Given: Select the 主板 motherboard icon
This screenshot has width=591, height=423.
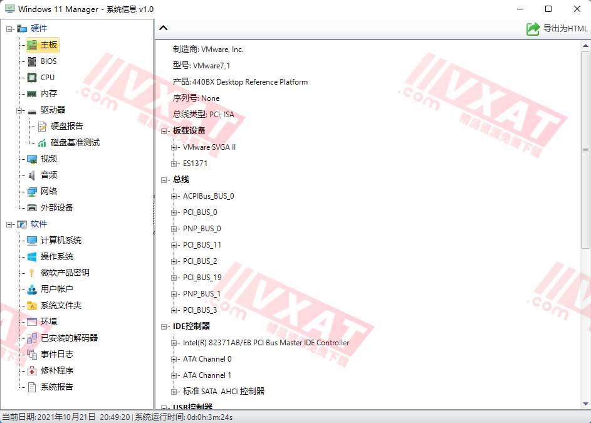Looking at the screenshot, I should (32, 45).
